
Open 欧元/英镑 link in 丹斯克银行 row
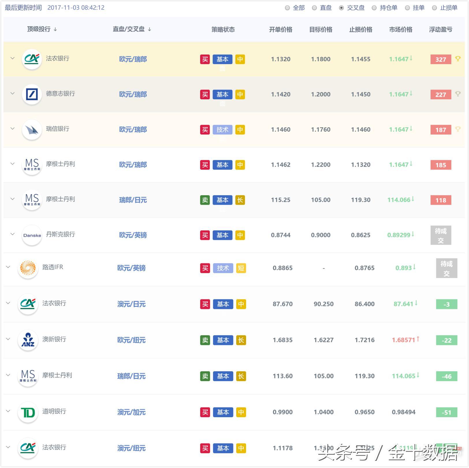click(133, 235)
